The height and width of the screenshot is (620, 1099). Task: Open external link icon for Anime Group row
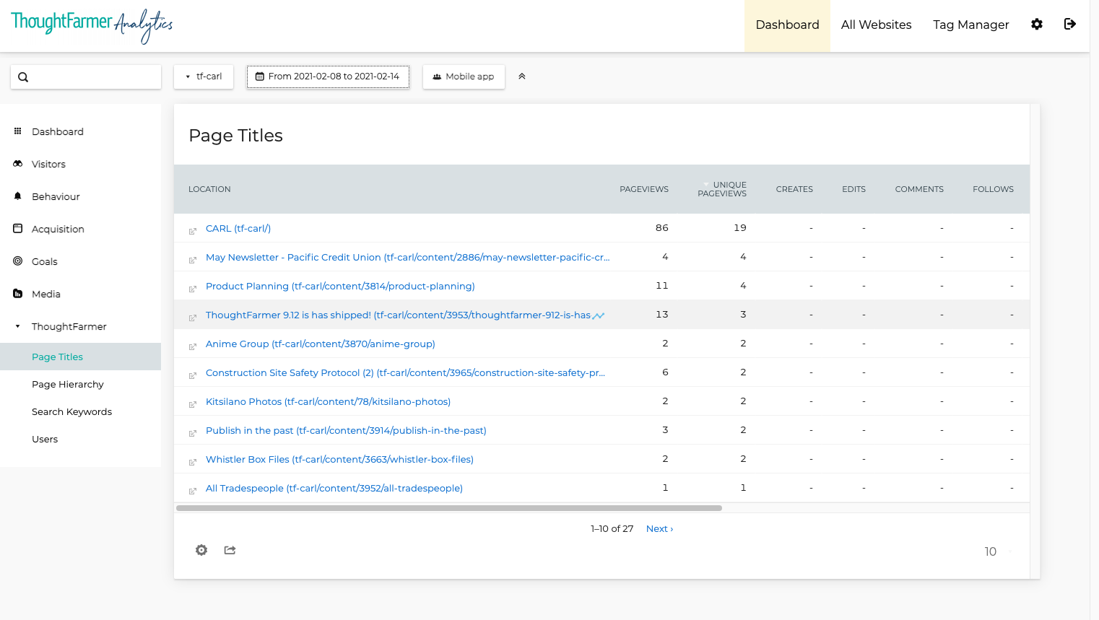coord(193,346)
